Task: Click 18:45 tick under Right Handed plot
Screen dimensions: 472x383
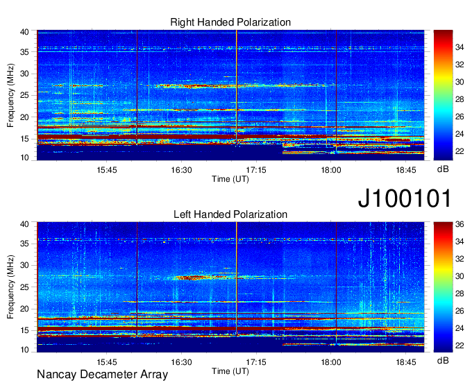Action: click(x=405, y=170)
